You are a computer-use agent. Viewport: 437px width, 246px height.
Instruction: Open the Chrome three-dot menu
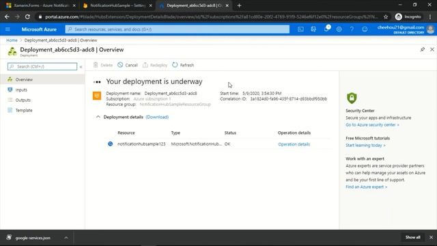(430, 16)
